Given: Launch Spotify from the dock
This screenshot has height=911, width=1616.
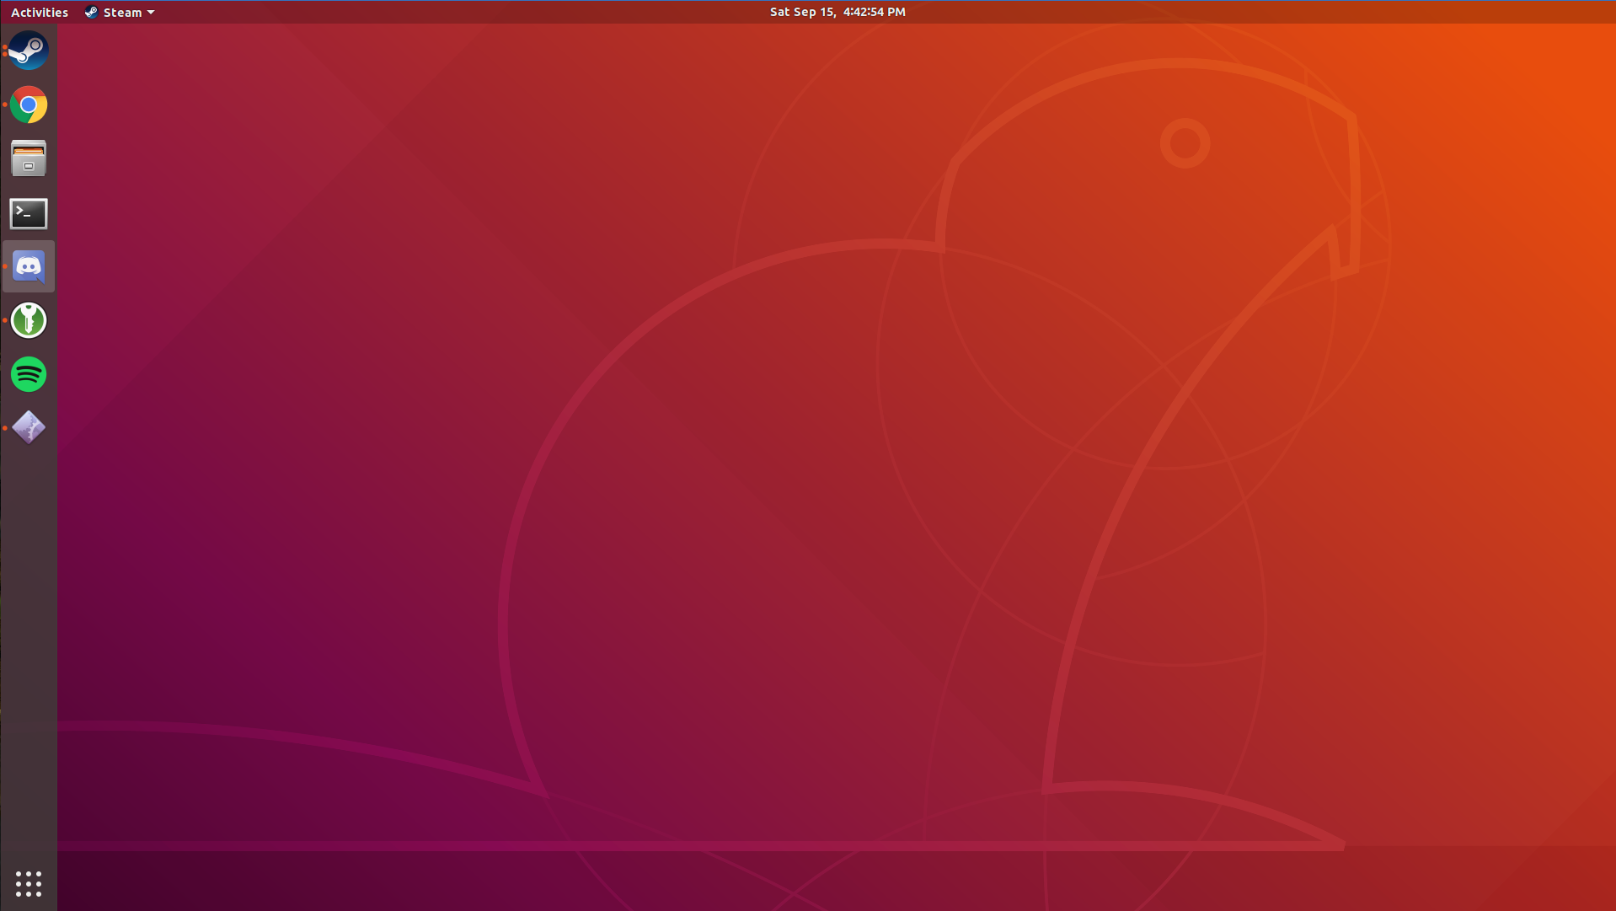Looking at the screenshot, I should pos(29,374).
